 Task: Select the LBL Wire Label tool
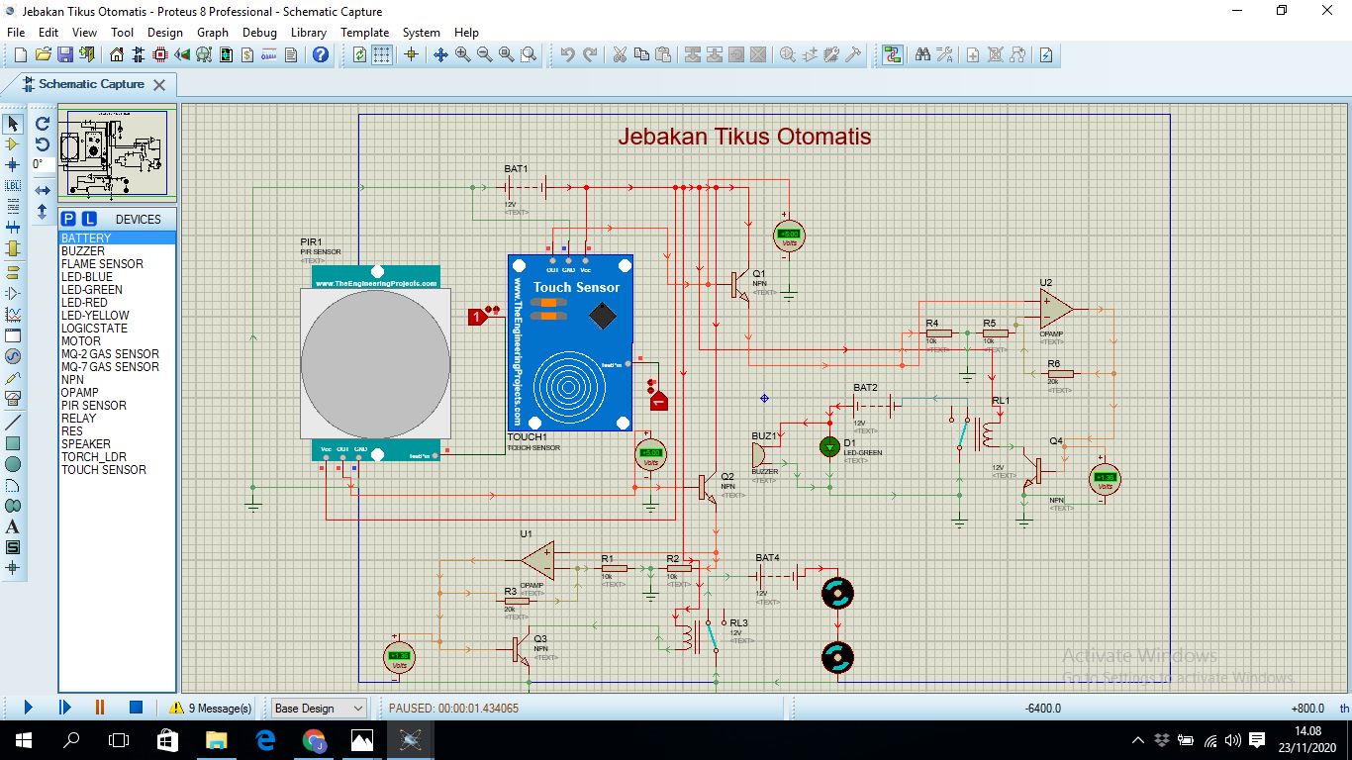(x=13, y=186)
